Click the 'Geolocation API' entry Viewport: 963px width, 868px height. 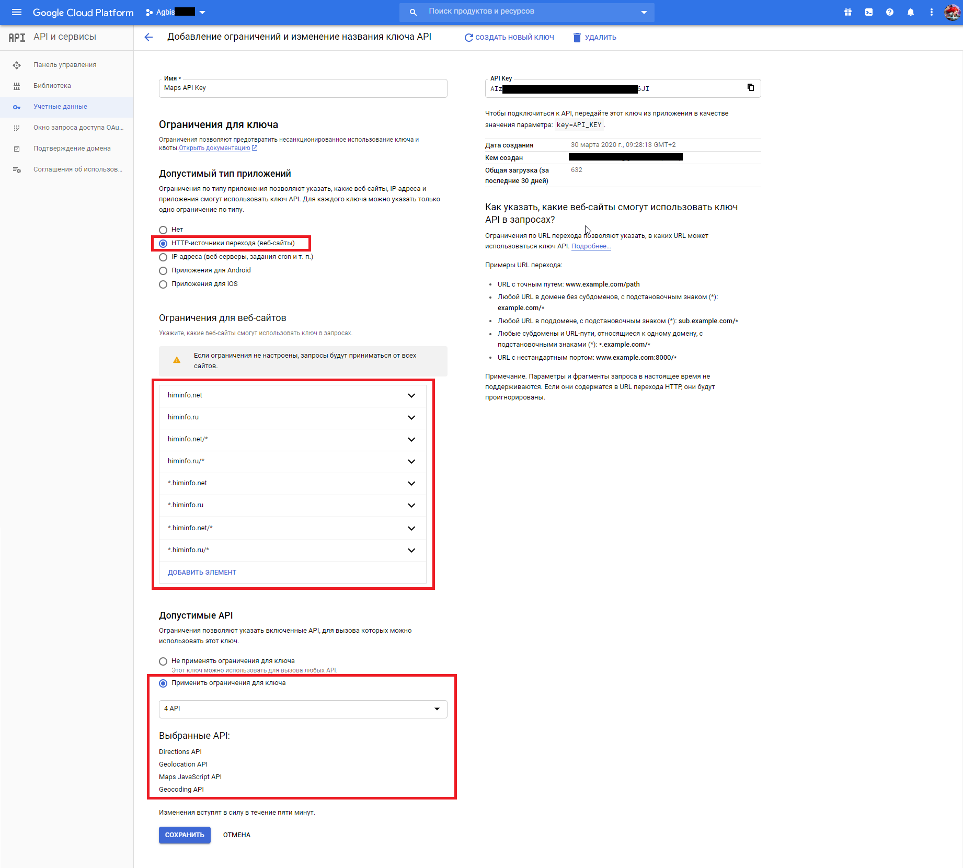(x=183, y=764)
